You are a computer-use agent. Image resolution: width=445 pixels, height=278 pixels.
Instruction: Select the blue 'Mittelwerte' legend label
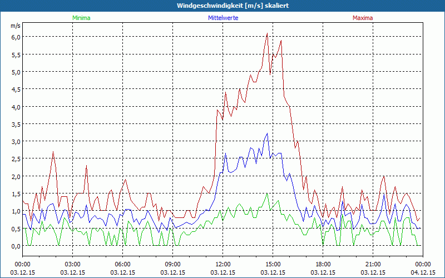pos(223,18)
